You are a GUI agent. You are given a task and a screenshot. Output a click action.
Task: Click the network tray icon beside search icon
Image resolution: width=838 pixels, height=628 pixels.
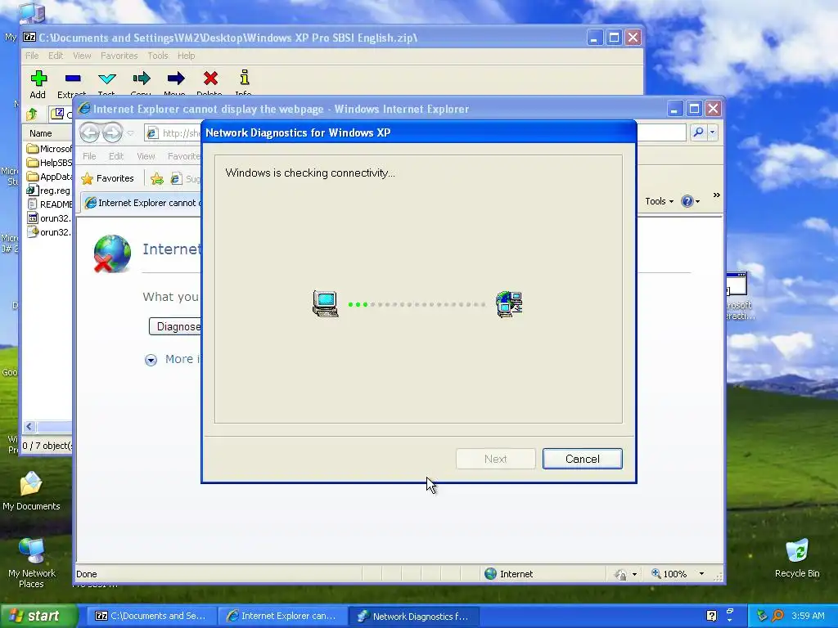pyautogui.click(x=762, y=616)
